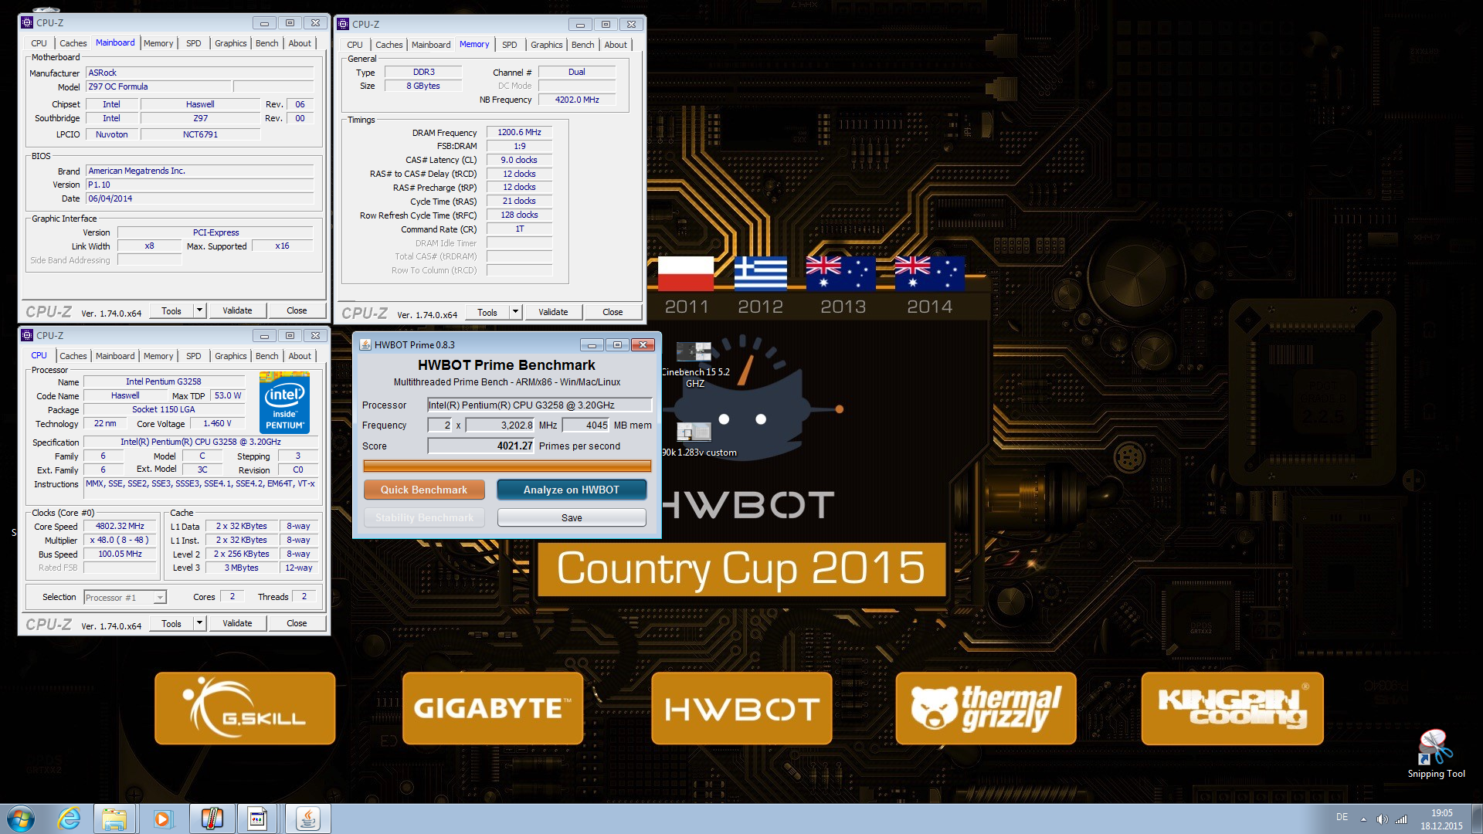This screenshot has height=834, width=1483.
Task: Maximize the HWBOT Prime window
Action: pyautogui.click(x=617, y=344)
